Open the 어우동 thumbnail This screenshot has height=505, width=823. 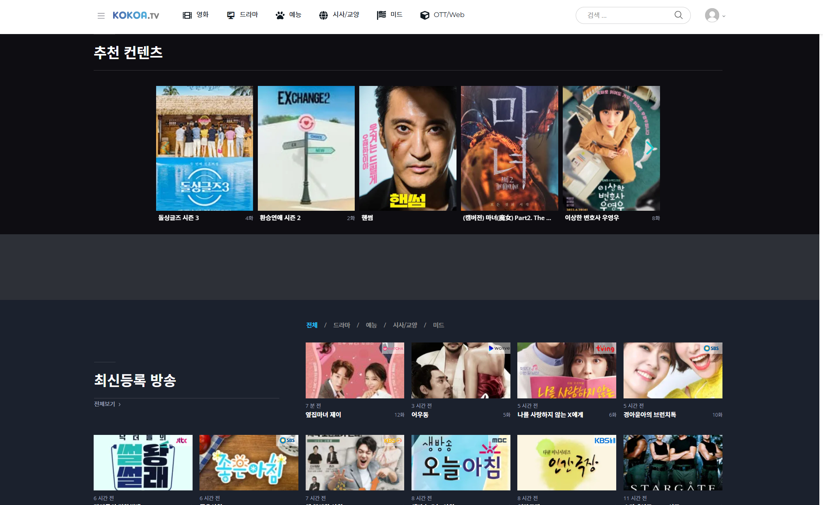click(461, 370)
